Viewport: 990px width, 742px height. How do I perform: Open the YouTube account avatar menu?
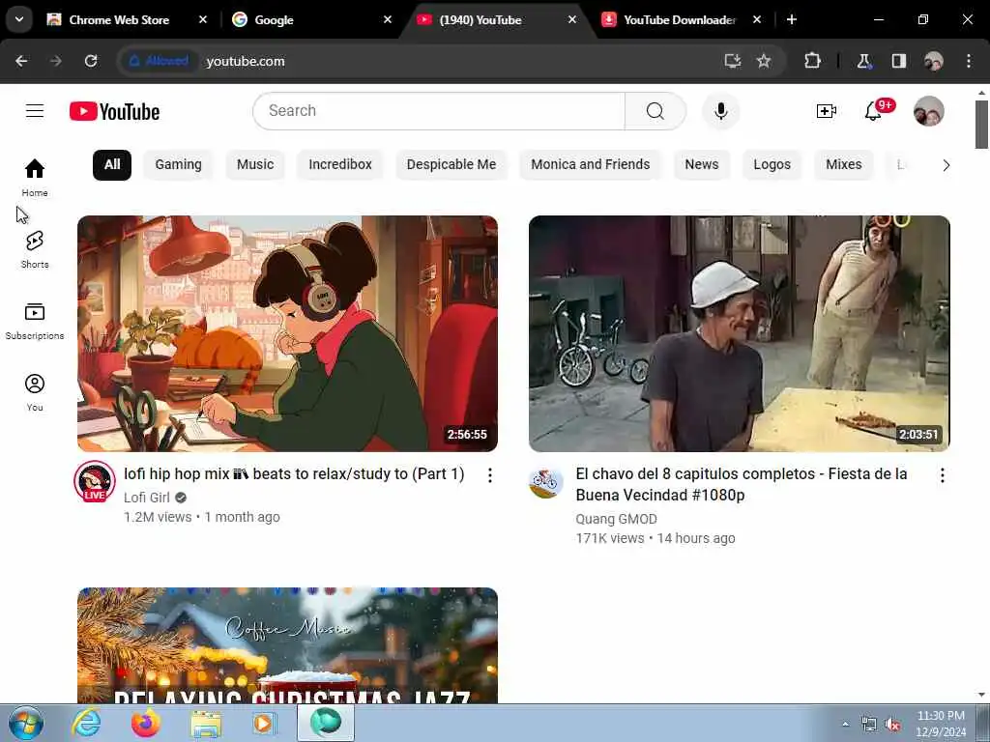tap(929, 111)
